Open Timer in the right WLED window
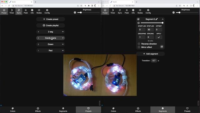 click(x=113, y=11)
